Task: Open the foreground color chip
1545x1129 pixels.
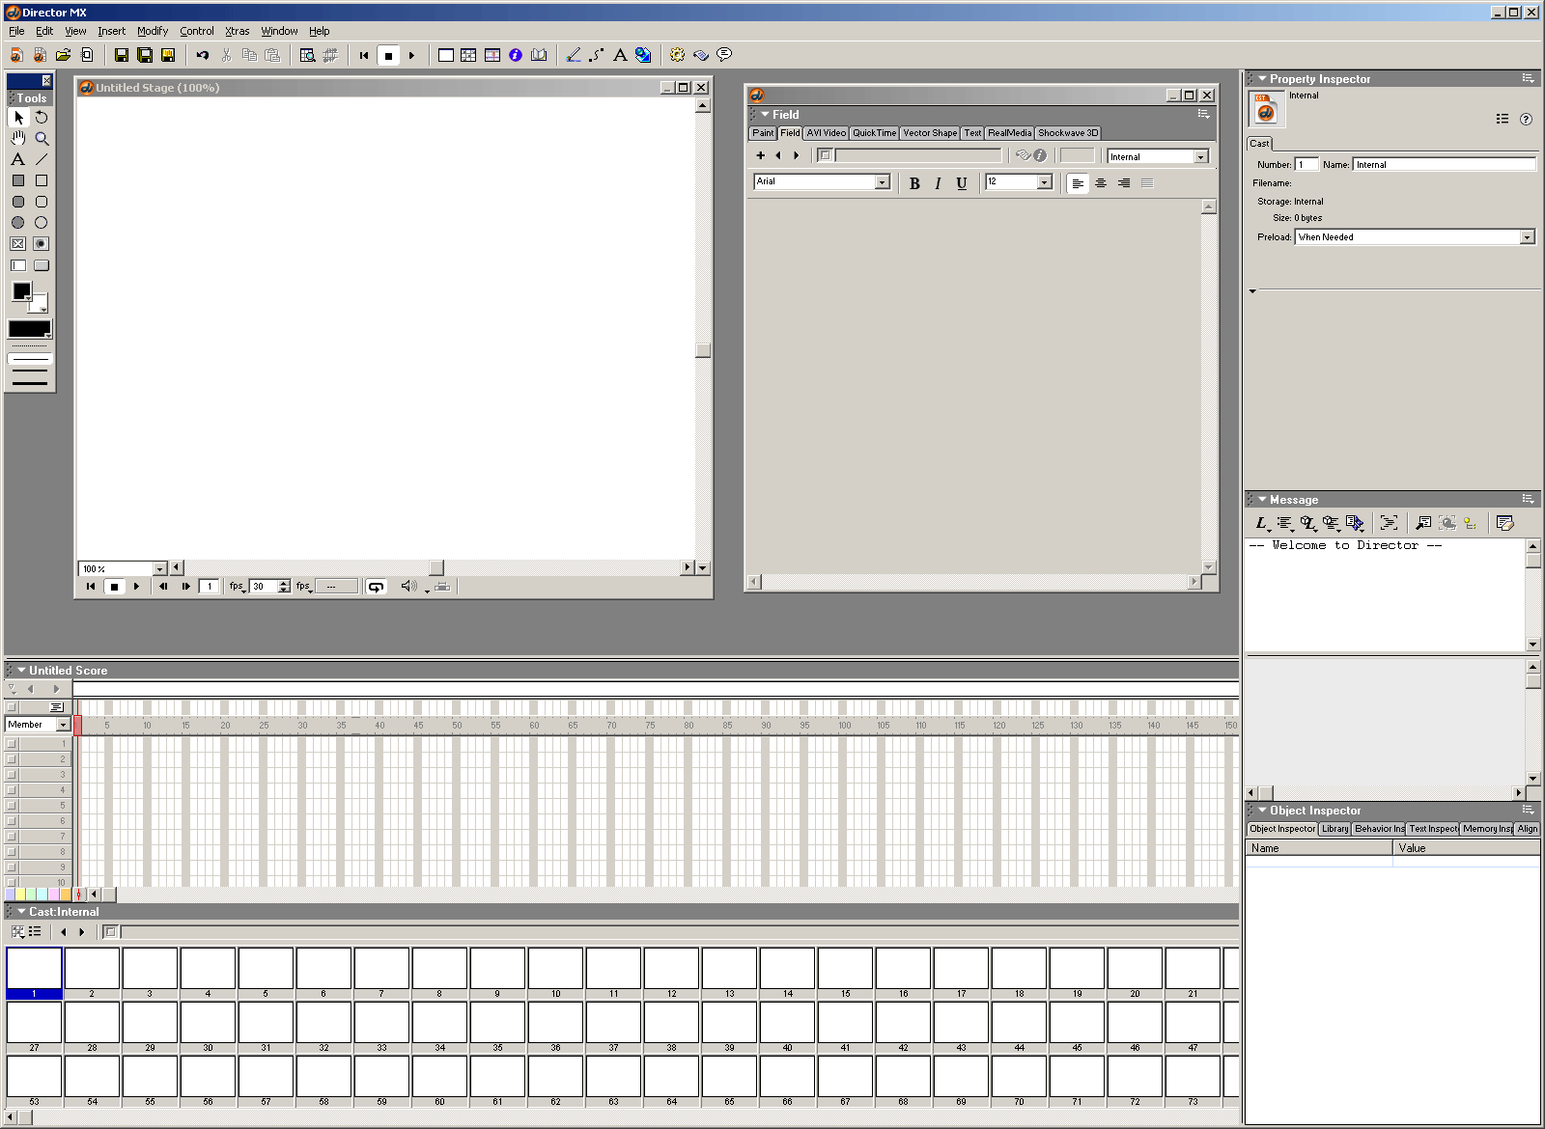Action: (x=21, y=290)
